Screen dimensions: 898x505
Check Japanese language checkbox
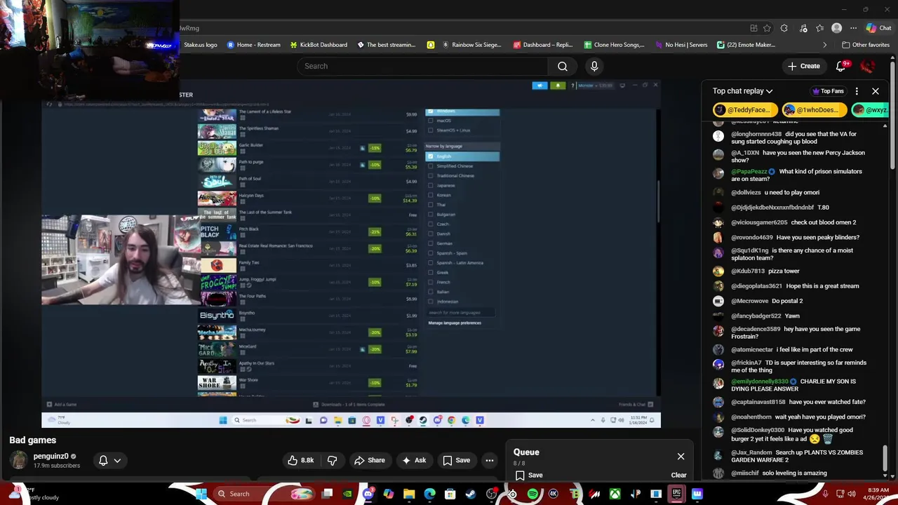(430, 185)
